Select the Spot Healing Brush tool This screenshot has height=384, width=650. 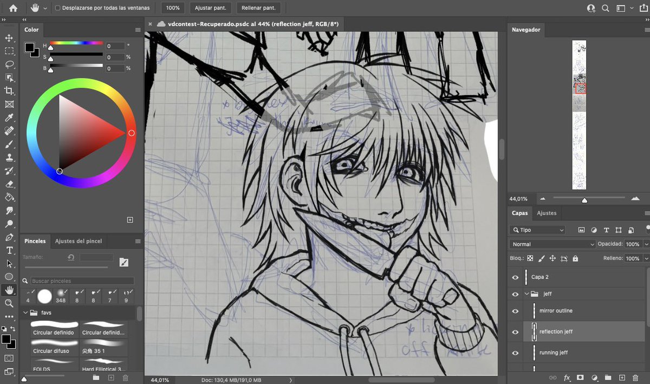click(x=9, y=131)
